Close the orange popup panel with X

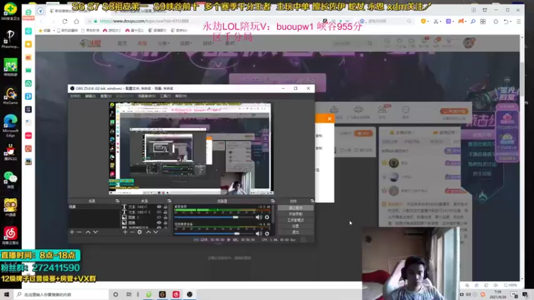329,119
